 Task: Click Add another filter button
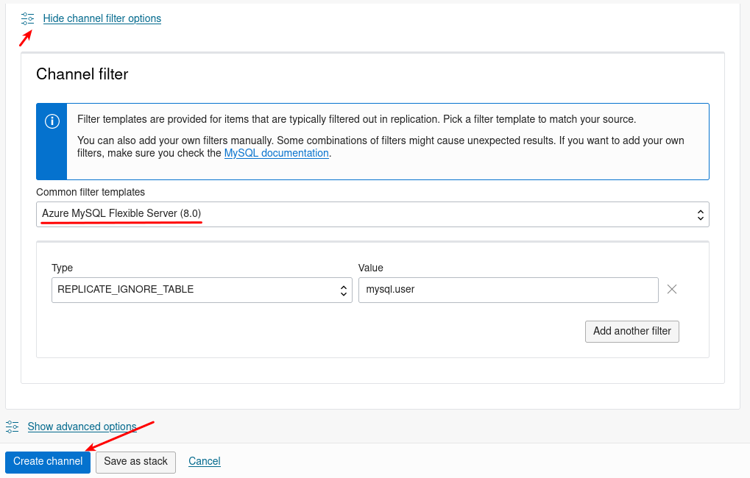coord(632,331)
